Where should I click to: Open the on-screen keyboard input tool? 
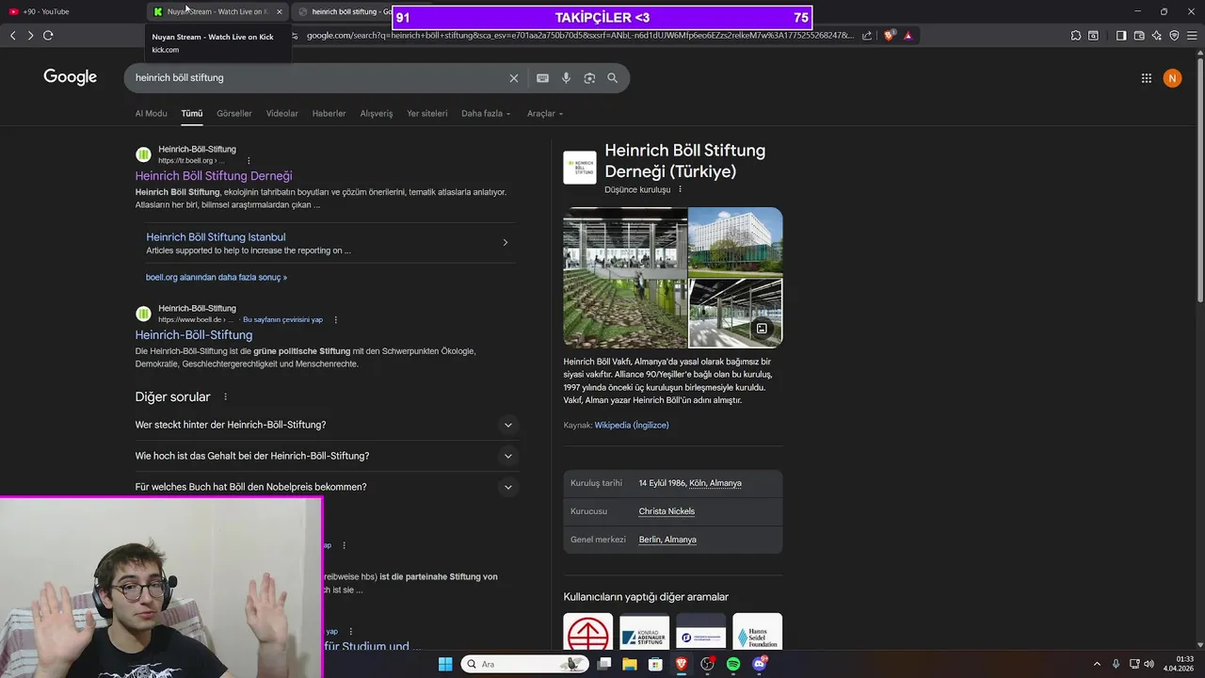click(542, 78)
